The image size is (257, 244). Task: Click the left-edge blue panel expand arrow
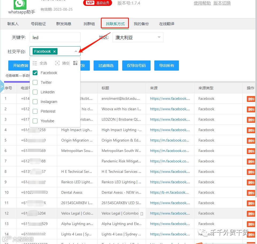(2, 86)
